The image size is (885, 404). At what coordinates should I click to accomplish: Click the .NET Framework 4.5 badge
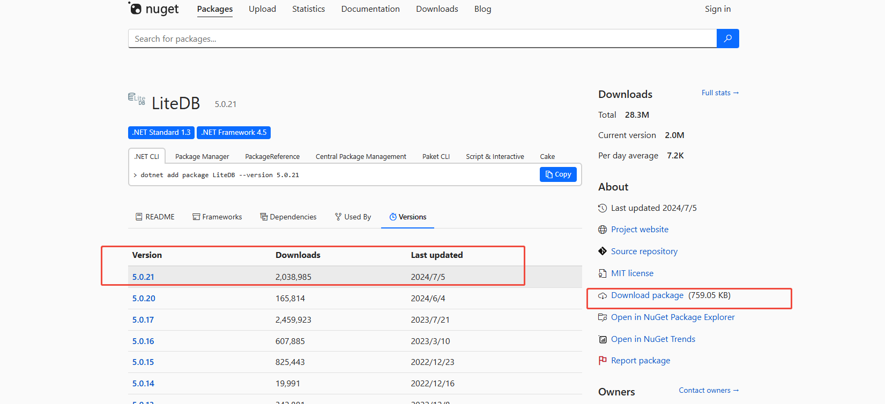(234, 132)
